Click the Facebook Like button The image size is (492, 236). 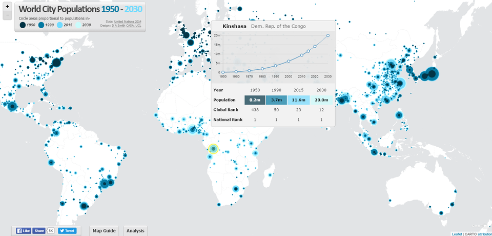[23, 231]
